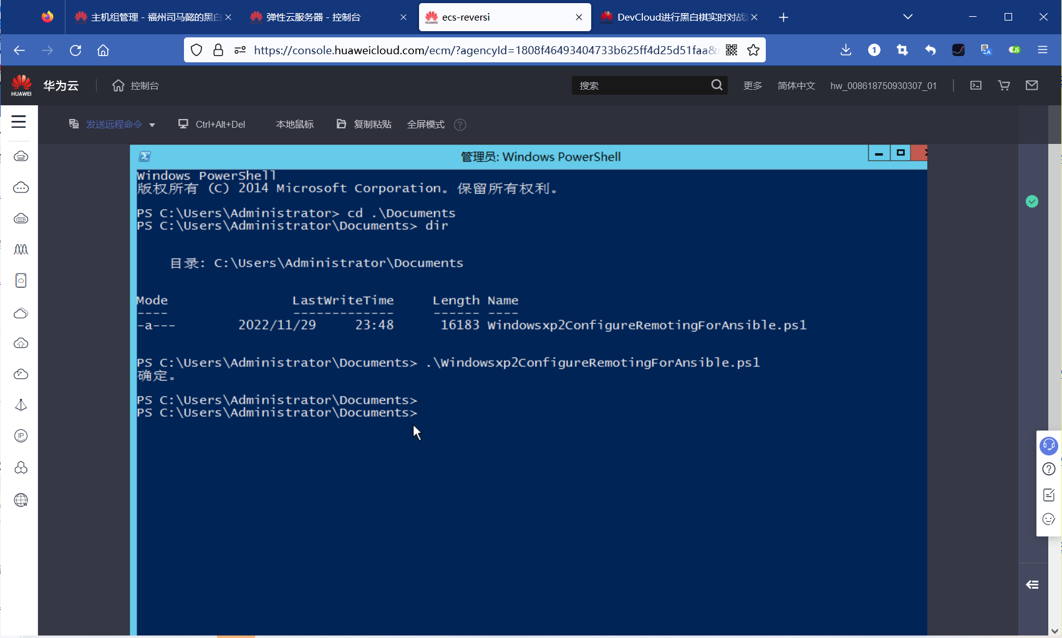Open the shopping cart icon
This screenshot has width=1062, height=638.
(1004, 85)
